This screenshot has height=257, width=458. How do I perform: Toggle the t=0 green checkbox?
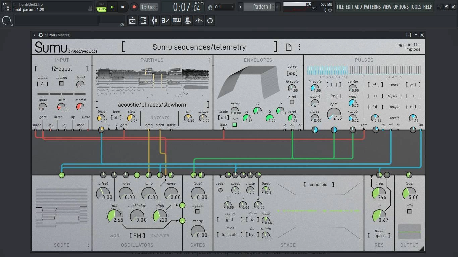click(x=235, y=125)
